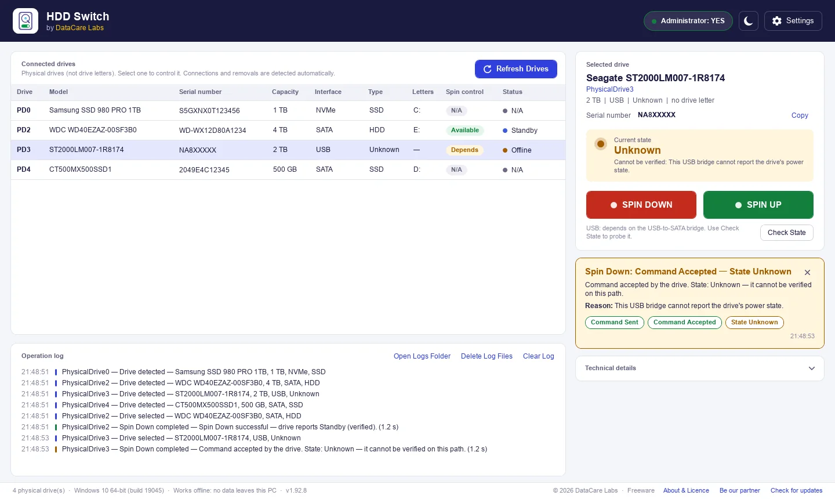Click the Command Sent tag
The height and width of the screenshot is (499, 835).
[x=615, y=323]
